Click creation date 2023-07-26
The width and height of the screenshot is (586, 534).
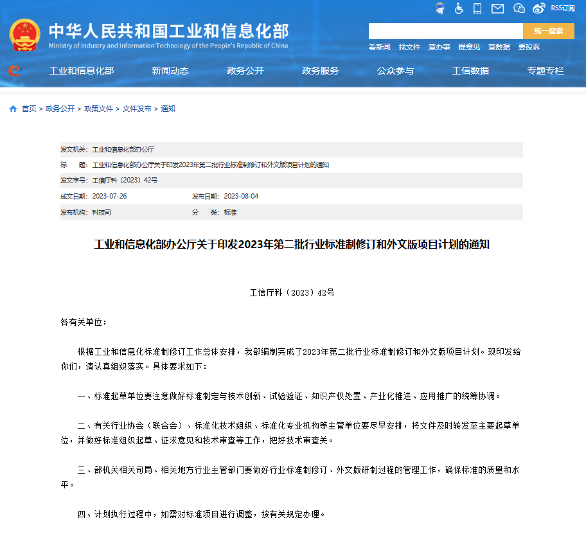[x=109, y=196]
